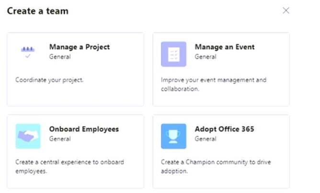Click the Onboard Employees handshake icon
320x193 pixels.
28,136
